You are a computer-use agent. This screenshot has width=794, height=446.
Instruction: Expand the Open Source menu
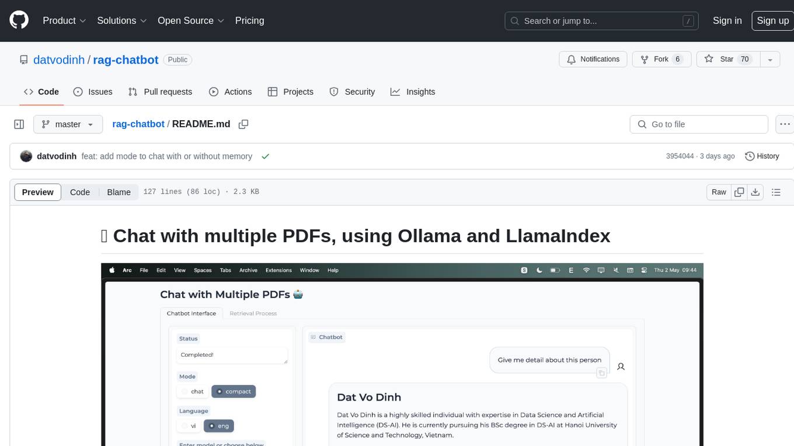pos(191,20)
